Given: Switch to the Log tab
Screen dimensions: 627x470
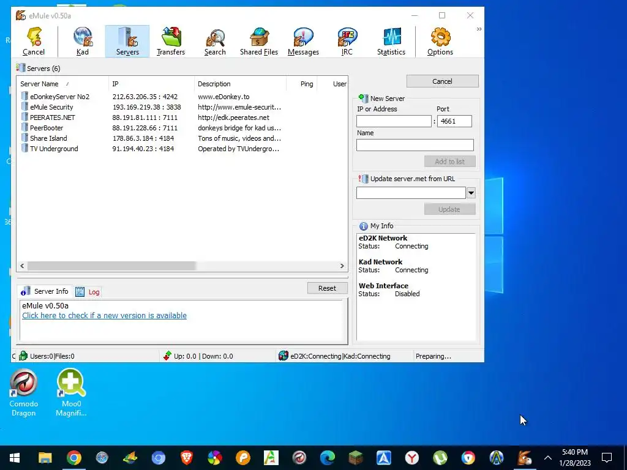Looking at the screenshot, I should click(88, 292).
